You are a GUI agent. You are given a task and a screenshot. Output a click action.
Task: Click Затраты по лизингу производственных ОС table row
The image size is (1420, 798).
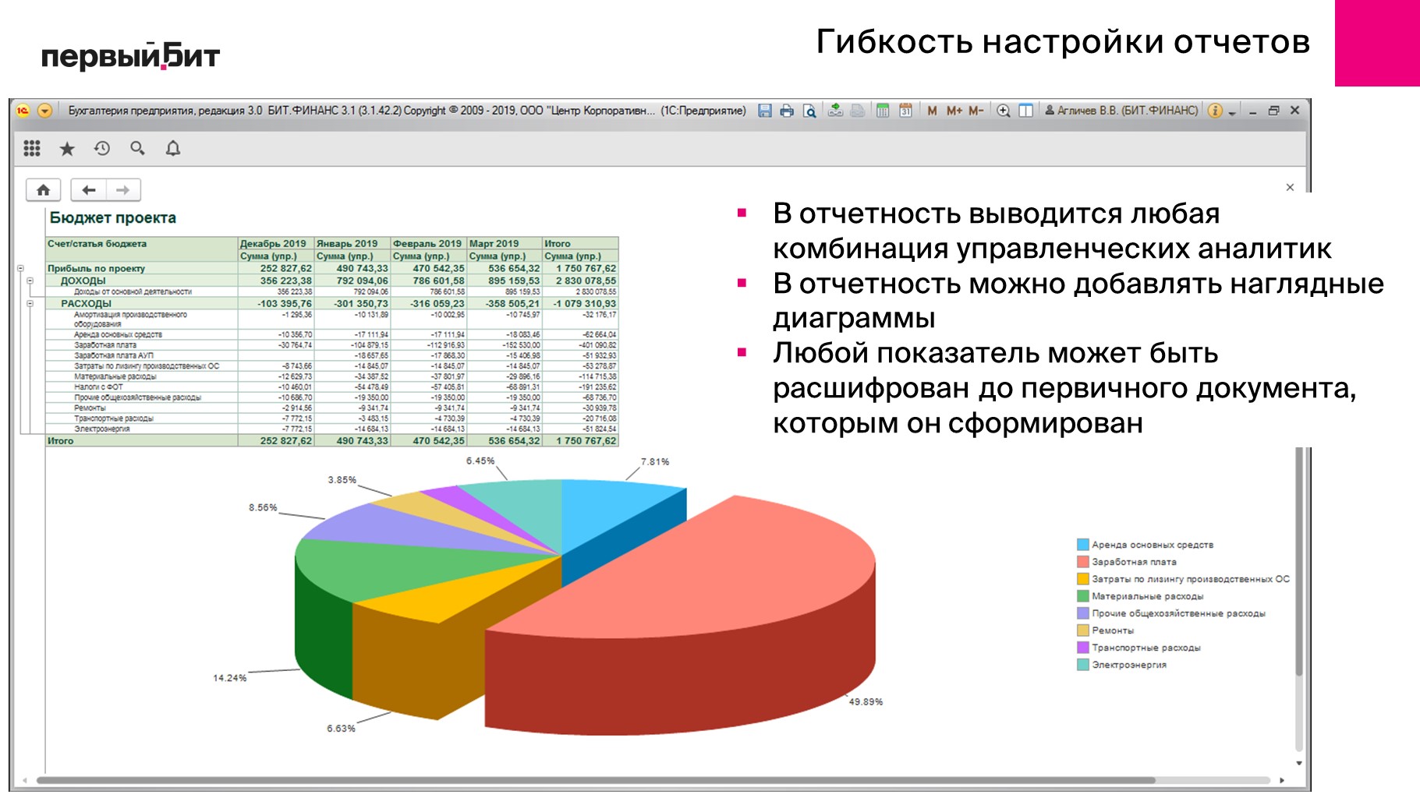(332, 365)
